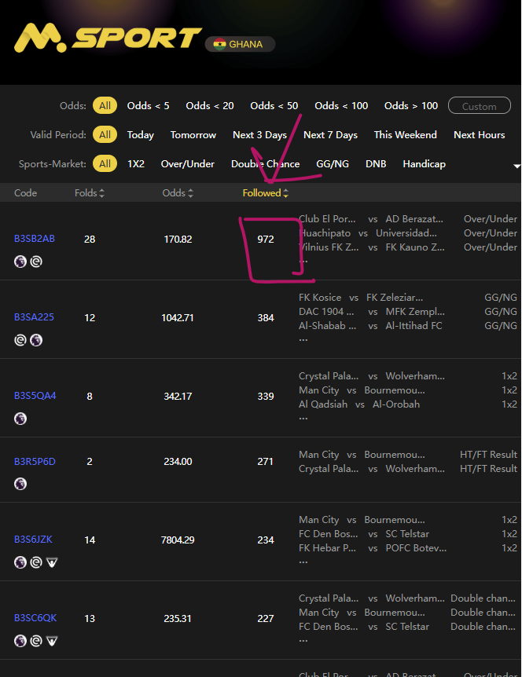Click Premier League icon under B3SB2AB
This screenshot has height=677, width=522.
tap(20, 262)
